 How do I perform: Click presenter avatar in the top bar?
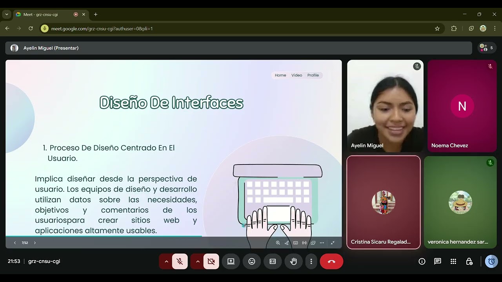[x=15, y=48]
